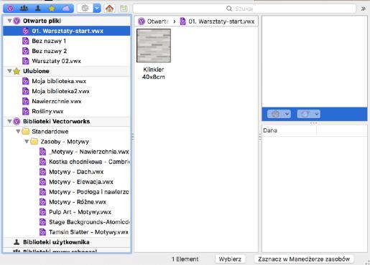Click the gear settings icon
This screenshot has width=370, height=265.
click(85, 9)
